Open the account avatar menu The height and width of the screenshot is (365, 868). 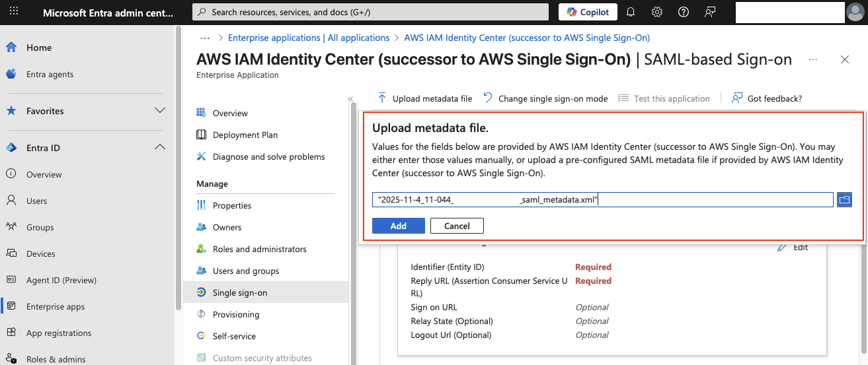click(855, 12)
